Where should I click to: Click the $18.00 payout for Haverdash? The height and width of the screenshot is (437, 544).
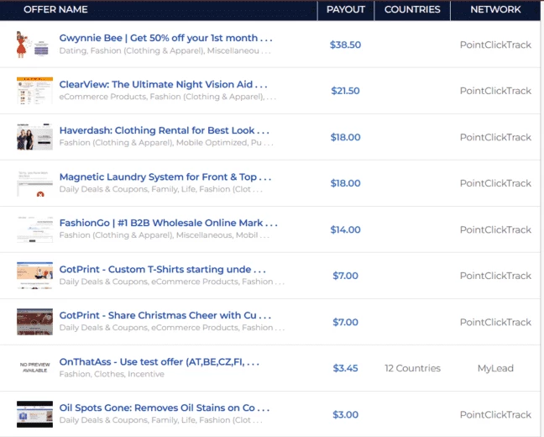pyautogui.click(x=345, y=137)
